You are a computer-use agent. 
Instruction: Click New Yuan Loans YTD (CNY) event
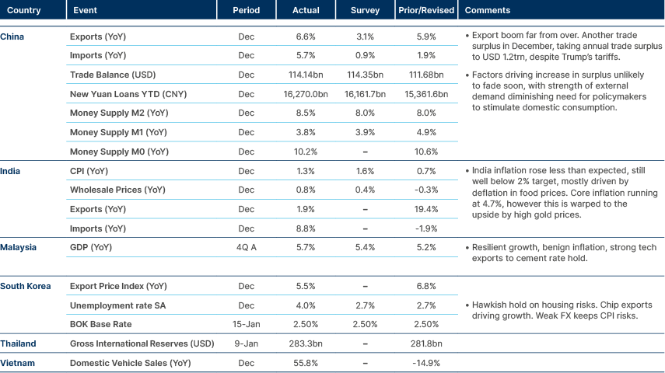pyautogui.click(x=128, y=94)
